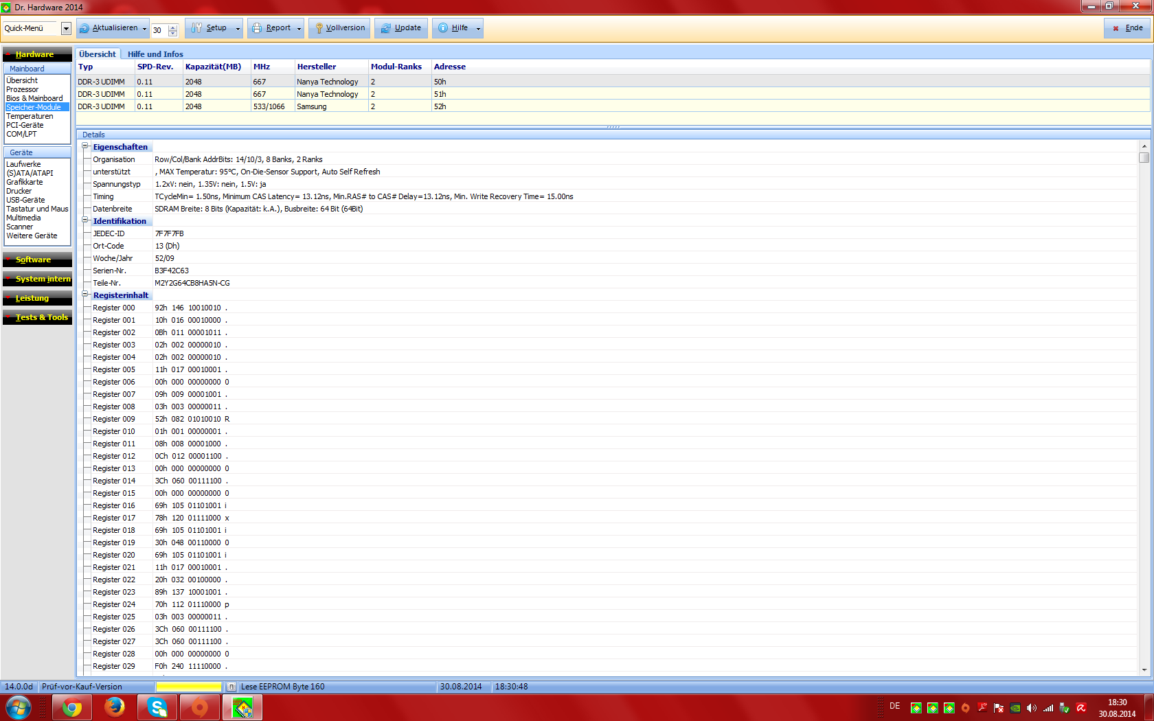The image size is (1154, 721).
Task: Collapse the Registerinhalt tree section
Action: [x=86, y=295]
